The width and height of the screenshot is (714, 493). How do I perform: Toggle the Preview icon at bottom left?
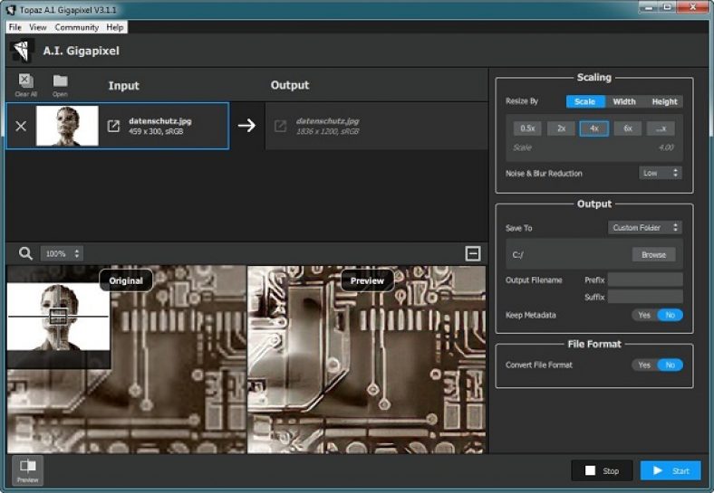point(27,469)
